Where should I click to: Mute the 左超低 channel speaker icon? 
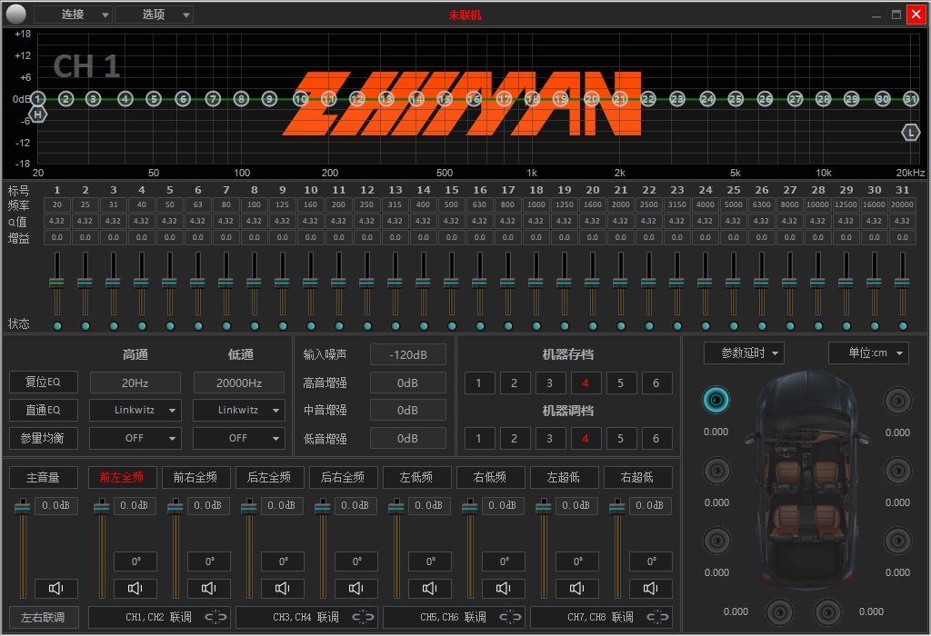pos(577,588)
